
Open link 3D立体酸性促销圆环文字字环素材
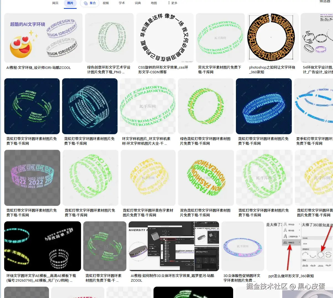(x=242, y=278)
